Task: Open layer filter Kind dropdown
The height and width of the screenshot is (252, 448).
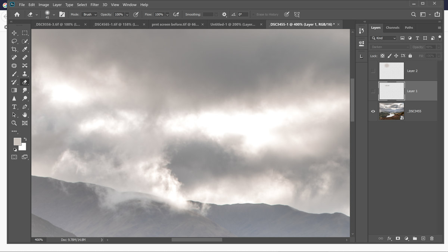Action: (x=383, y=38)
